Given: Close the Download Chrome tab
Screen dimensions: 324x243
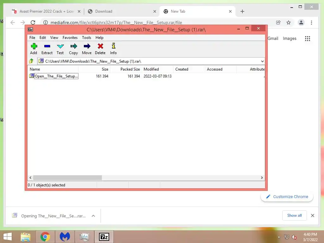Looking at the screenshot, I should tap(154, 12).
